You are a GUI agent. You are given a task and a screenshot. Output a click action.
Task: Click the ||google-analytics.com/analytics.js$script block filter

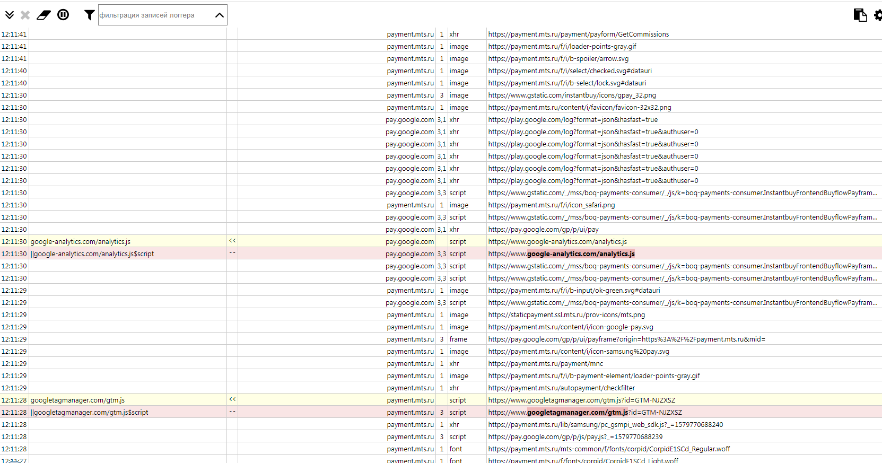128,254
